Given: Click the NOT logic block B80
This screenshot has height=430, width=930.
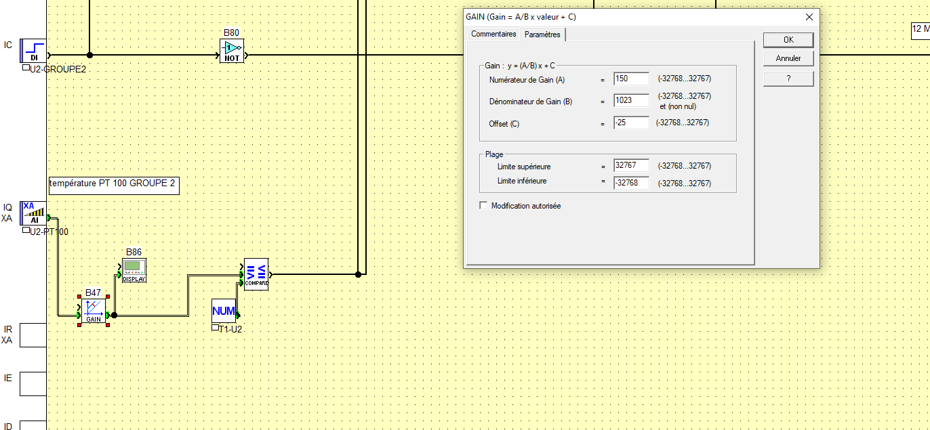Looking at the screenshot, I should point(232,51).
